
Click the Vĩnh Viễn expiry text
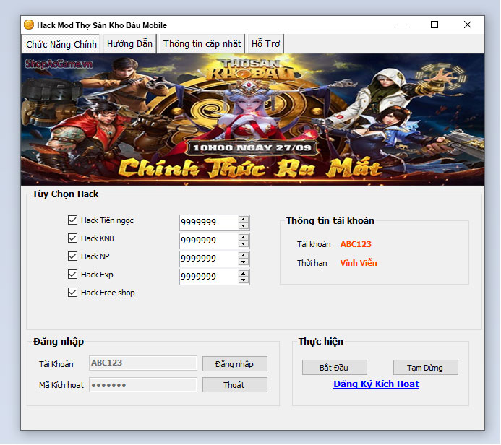359,263
